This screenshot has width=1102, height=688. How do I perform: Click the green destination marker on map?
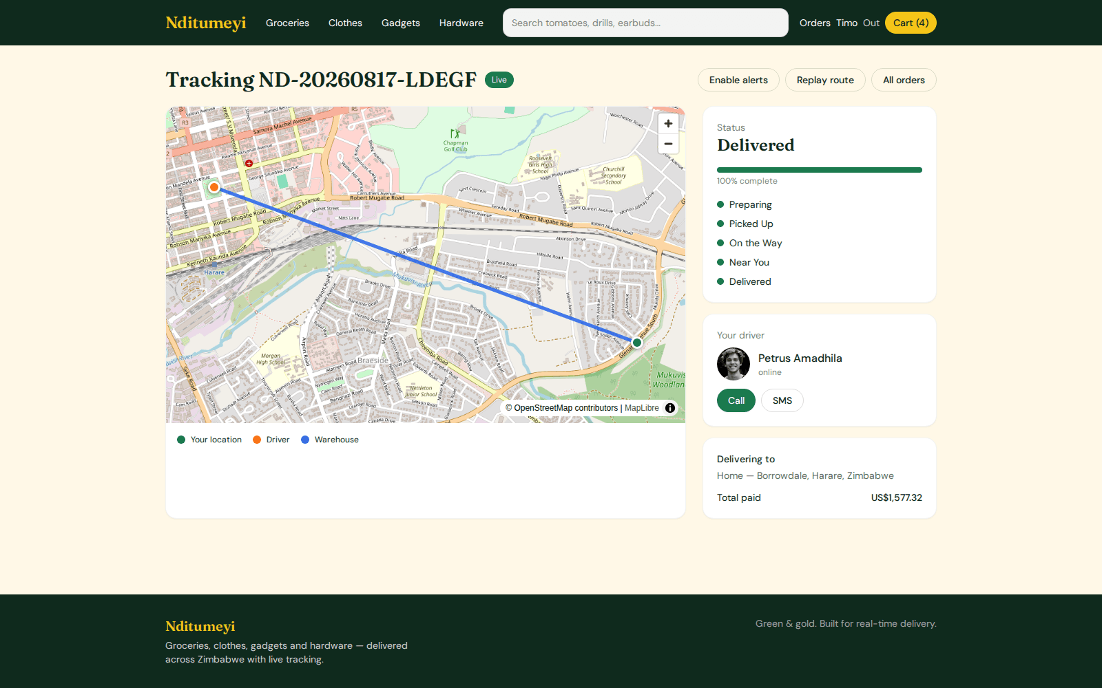click(637, 342)
